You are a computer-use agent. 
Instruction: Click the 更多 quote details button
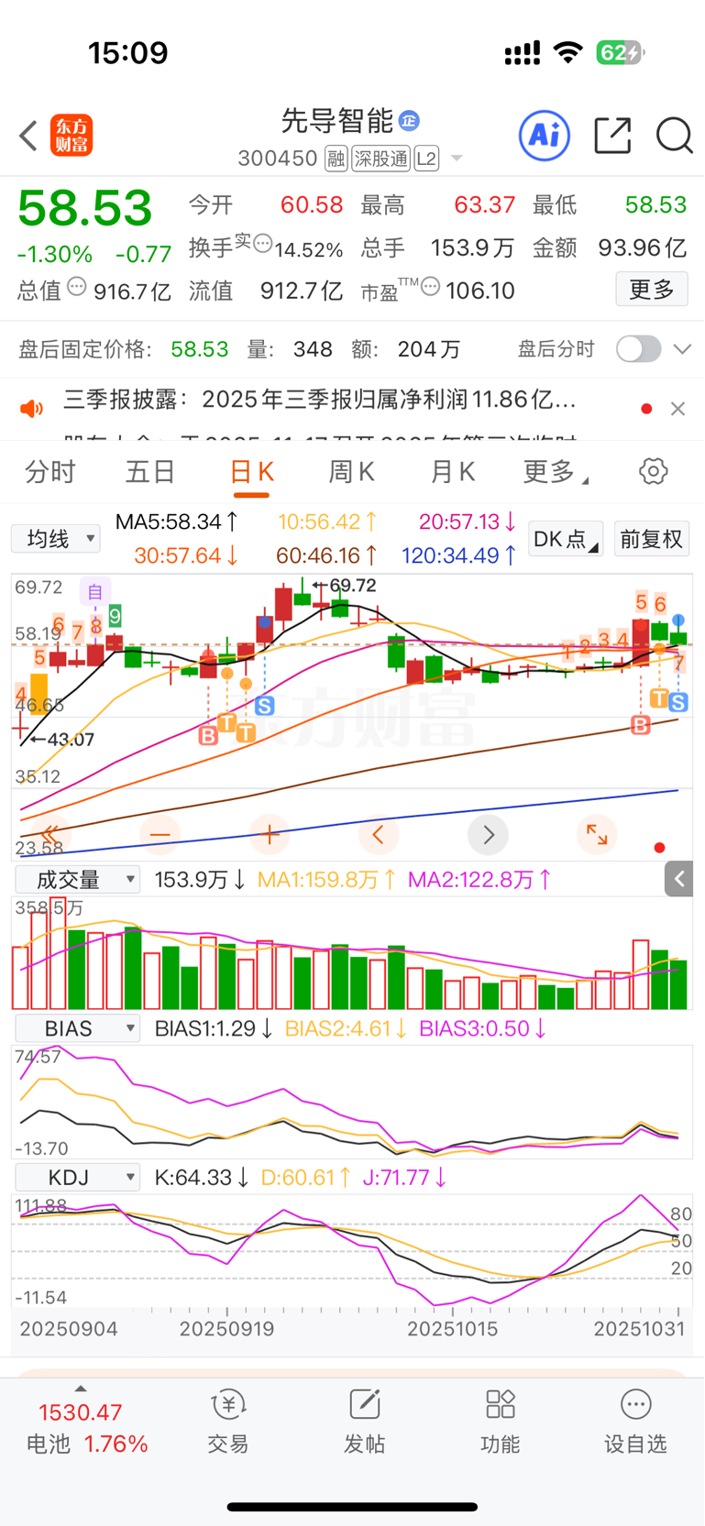652,290
